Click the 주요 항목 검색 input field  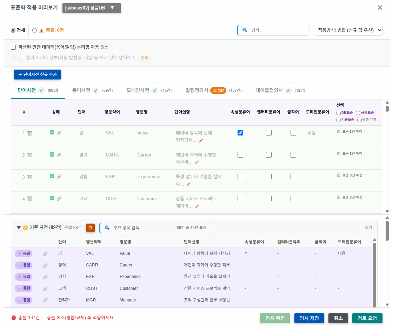155,228
